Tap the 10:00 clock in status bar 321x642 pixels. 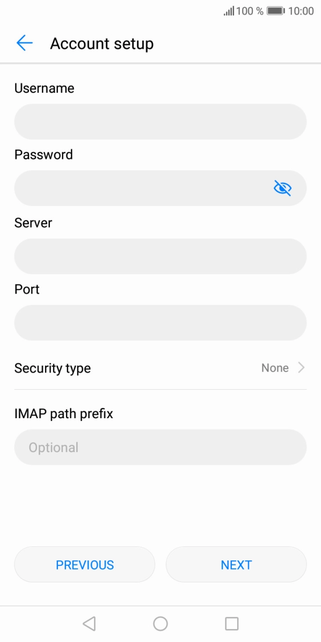[301, 11]
